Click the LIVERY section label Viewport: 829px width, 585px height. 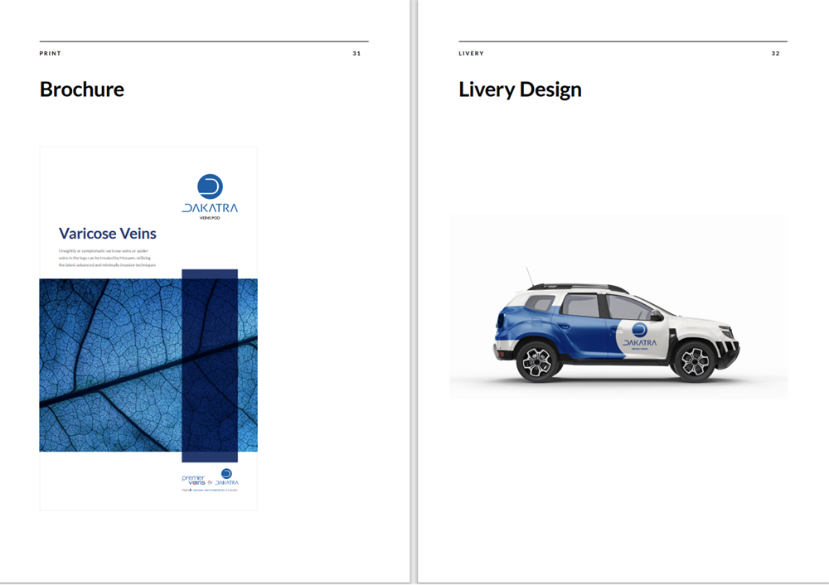tap(471, 54)
